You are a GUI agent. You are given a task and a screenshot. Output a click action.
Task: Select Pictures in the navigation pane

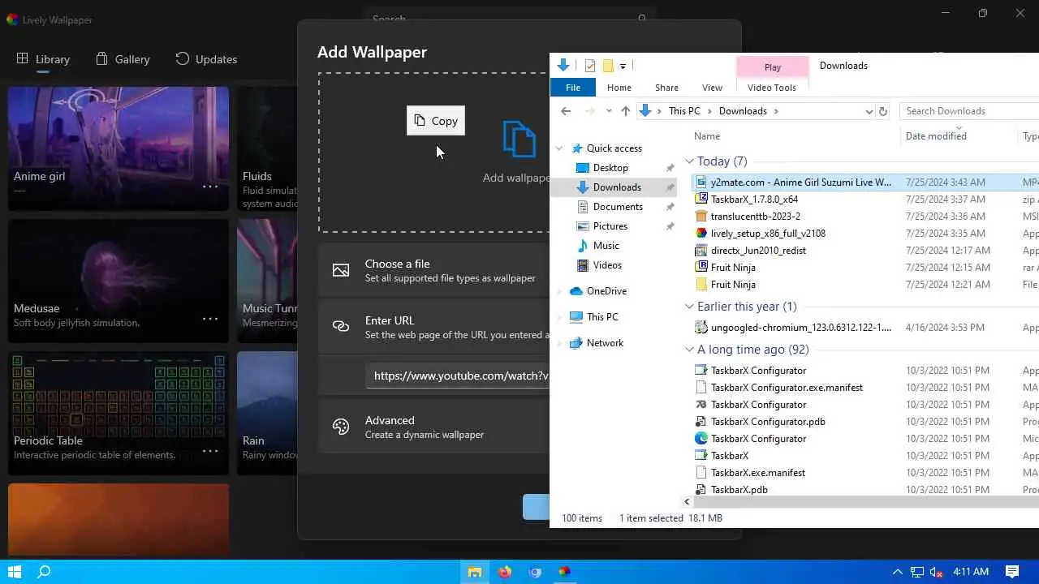610,226
